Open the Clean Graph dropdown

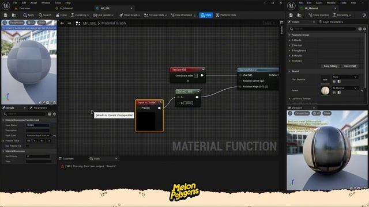(130, 15)
